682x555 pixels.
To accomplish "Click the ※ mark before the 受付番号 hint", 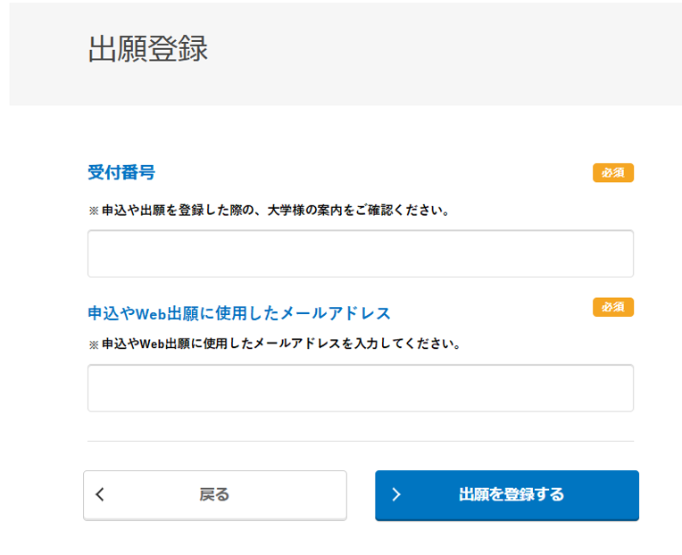I will click(x=93, y=211).
